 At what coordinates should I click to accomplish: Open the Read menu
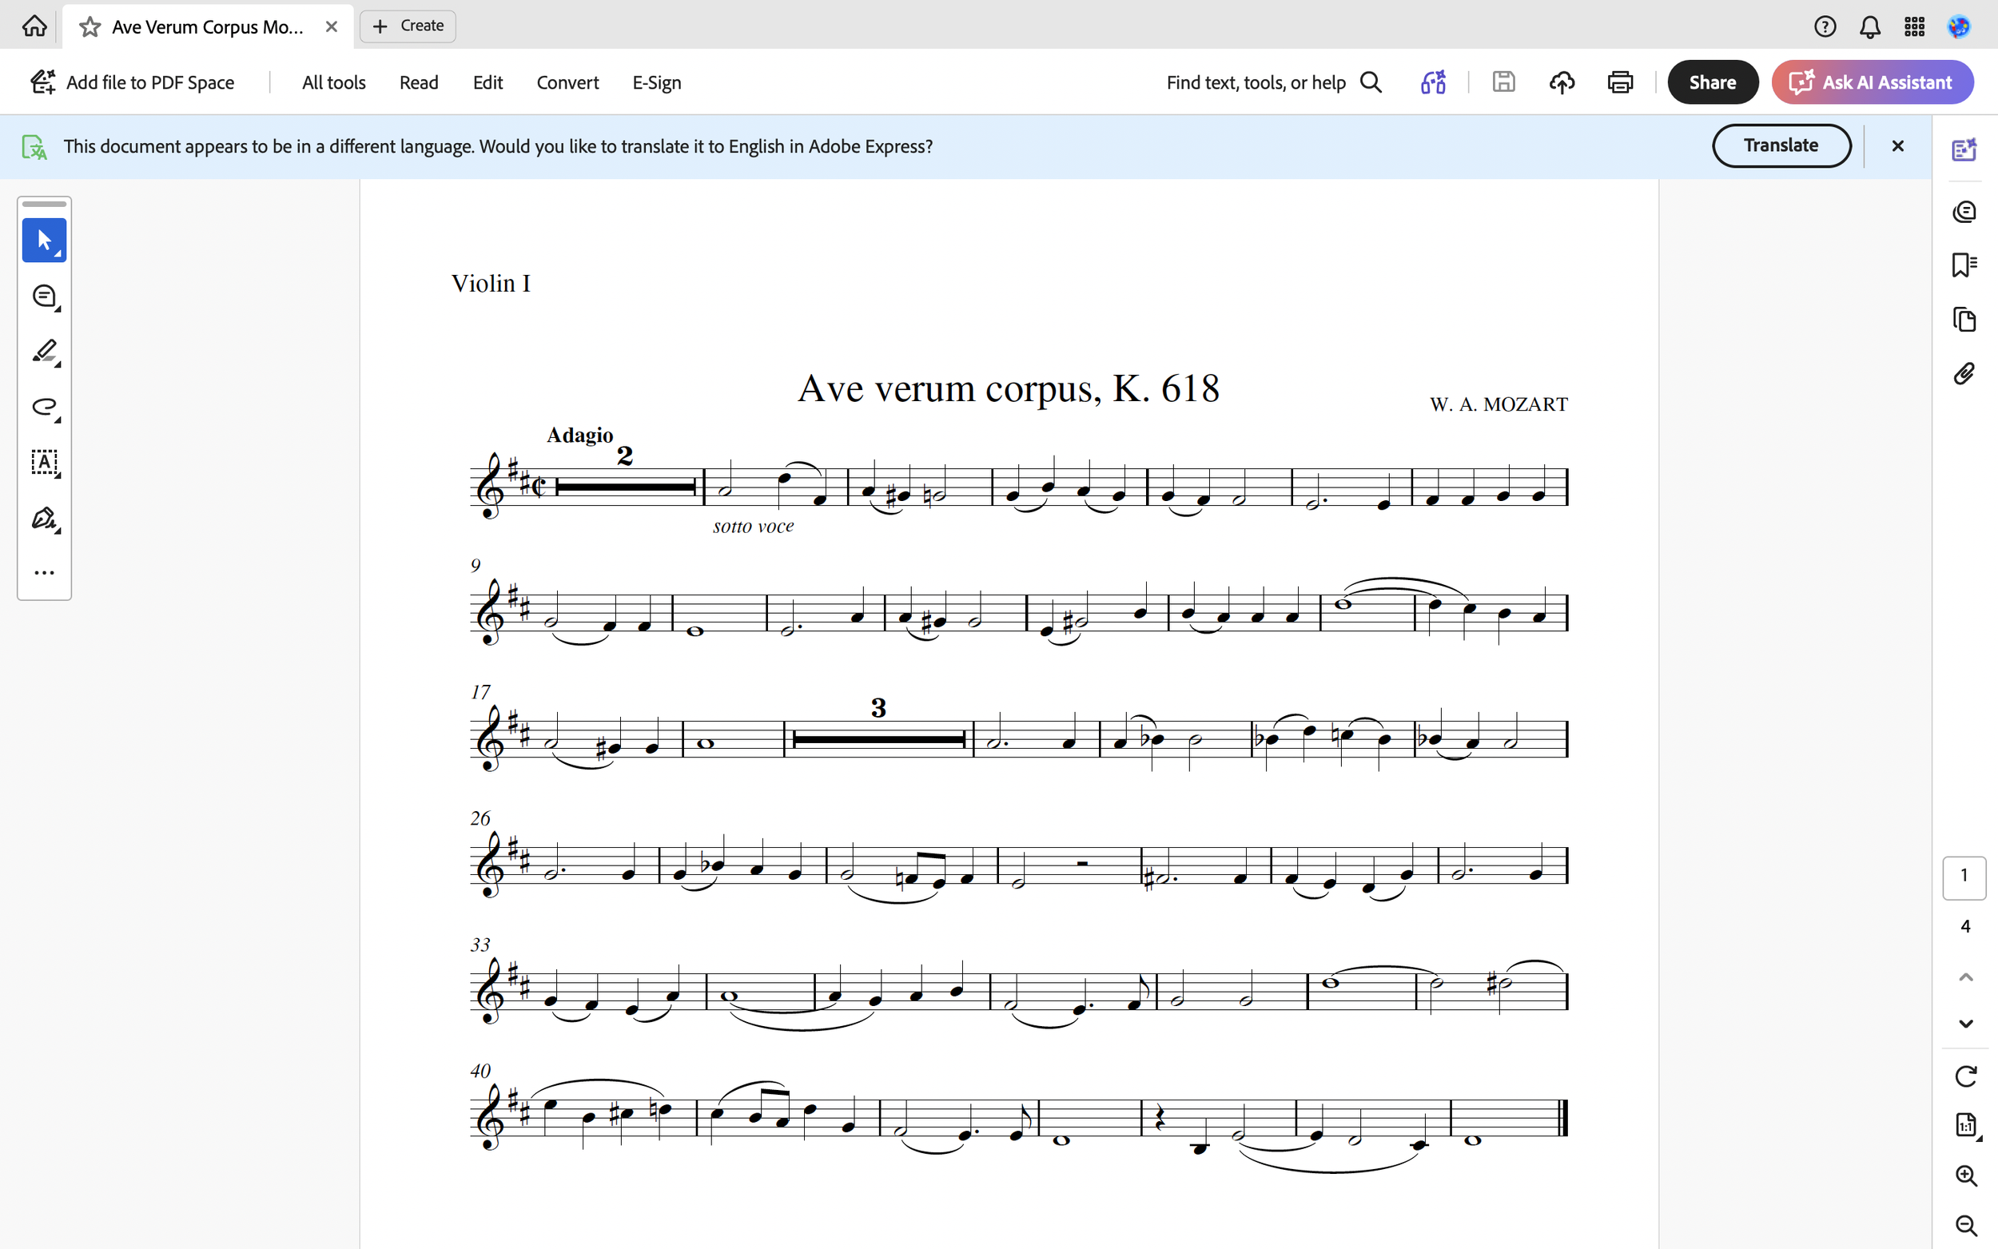[x=419, y=82]
